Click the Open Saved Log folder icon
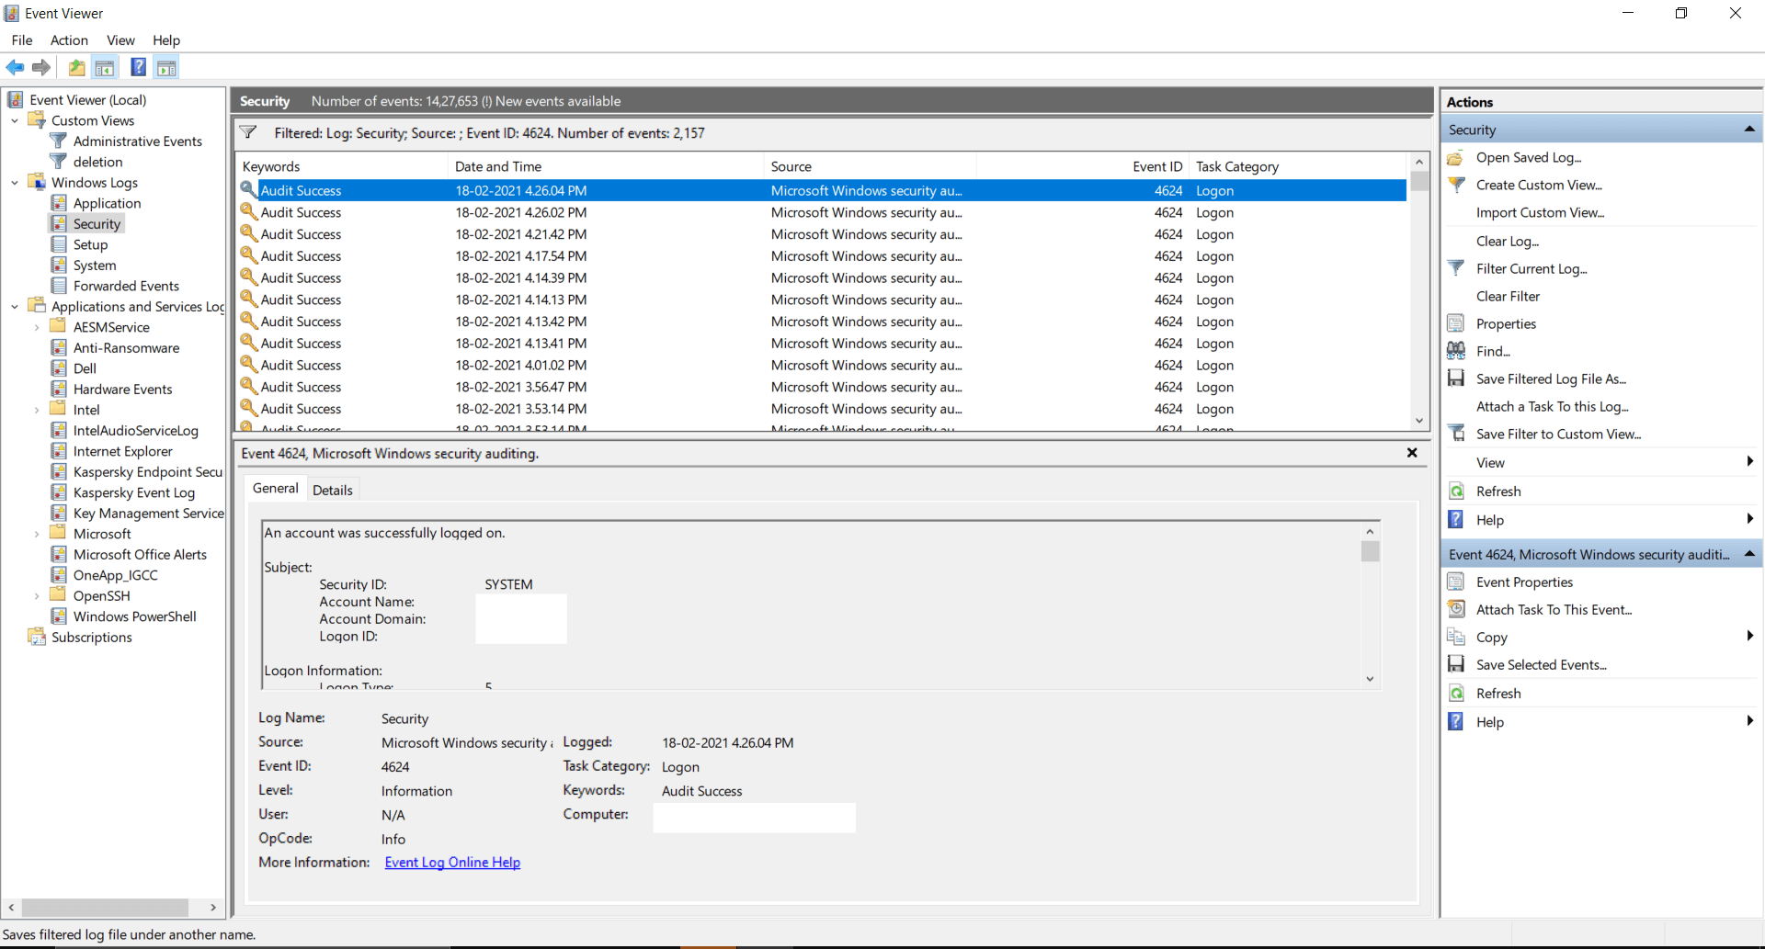This screenshot has height=949, width=1765. tap(1456, 158)
